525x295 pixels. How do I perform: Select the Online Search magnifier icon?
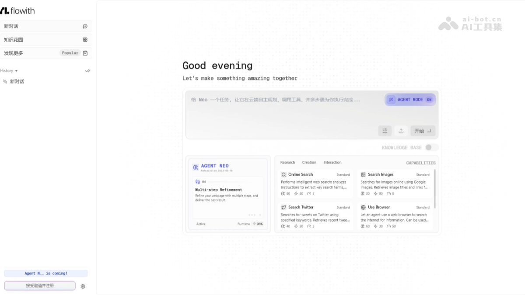(283, 174)
